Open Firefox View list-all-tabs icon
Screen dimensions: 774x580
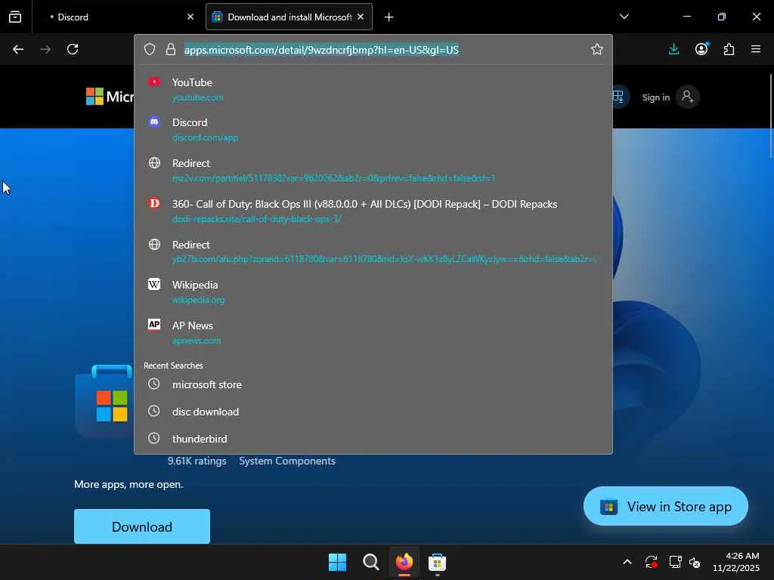tap(15, 17)
